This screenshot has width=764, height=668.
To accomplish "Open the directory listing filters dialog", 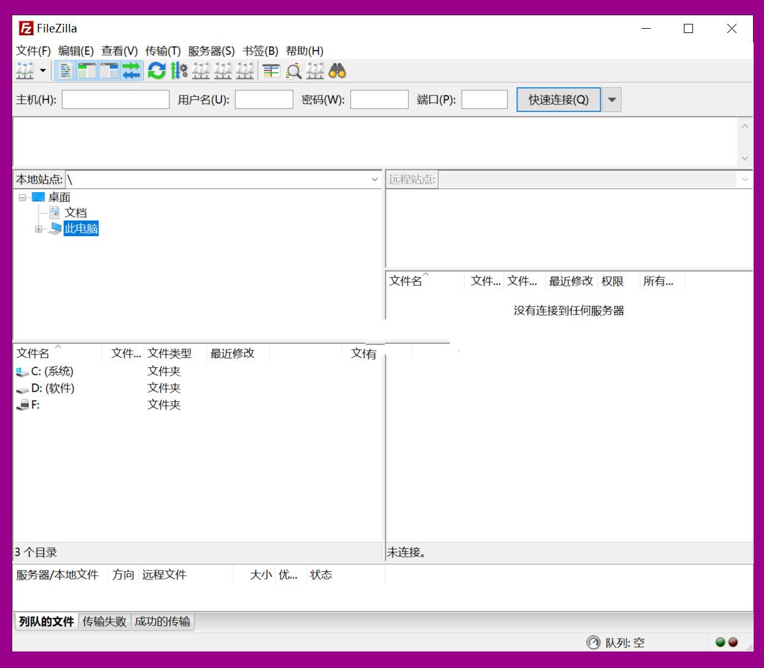I will click(271, 71).
